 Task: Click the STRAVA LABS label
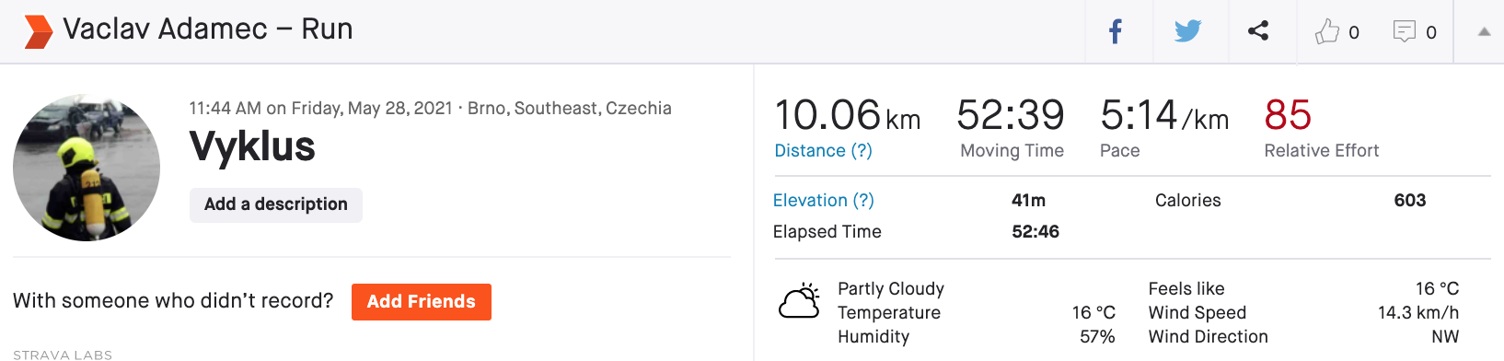[x=63, y=355]
